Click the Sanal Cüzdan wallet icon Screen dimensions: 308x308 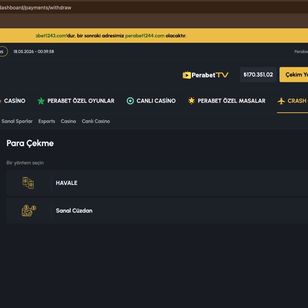(x=29, y=211)
